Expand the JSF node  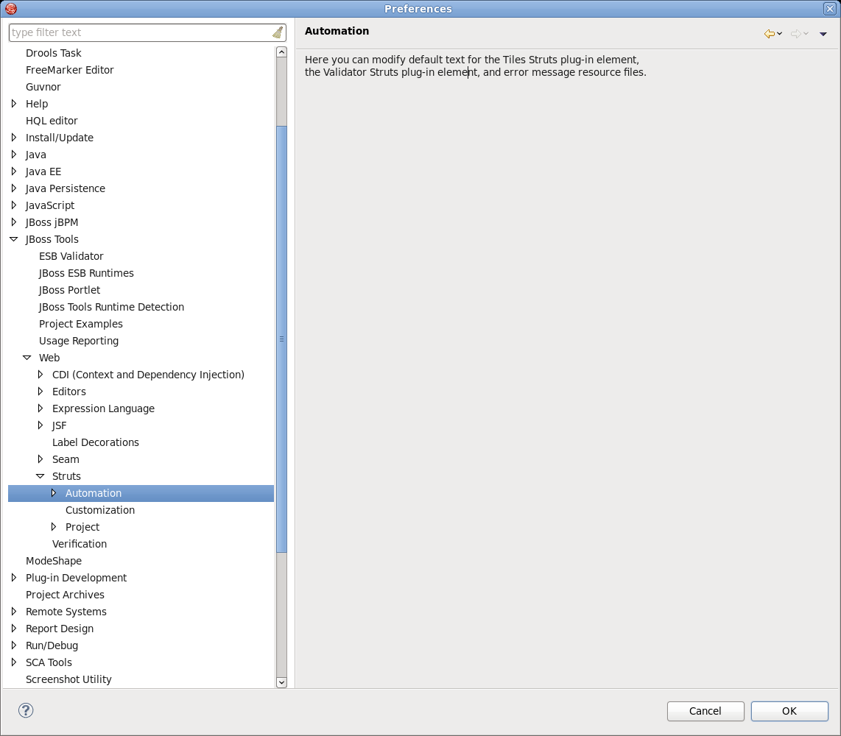click(41, 425)
